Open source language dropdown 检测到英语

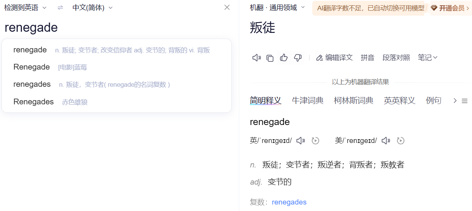(26, 8)
